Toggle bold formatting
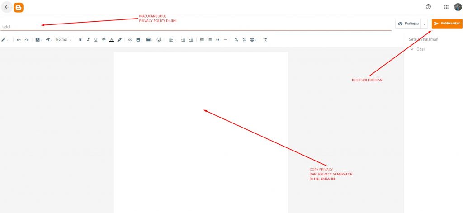463x213 pixels. click(x=80, y=40)
